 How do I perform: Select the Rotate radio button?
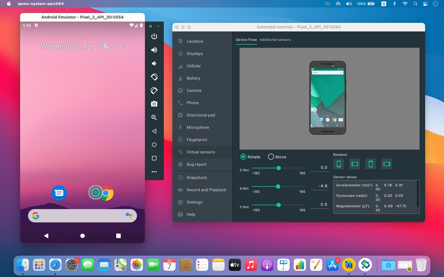pos(243,157)
